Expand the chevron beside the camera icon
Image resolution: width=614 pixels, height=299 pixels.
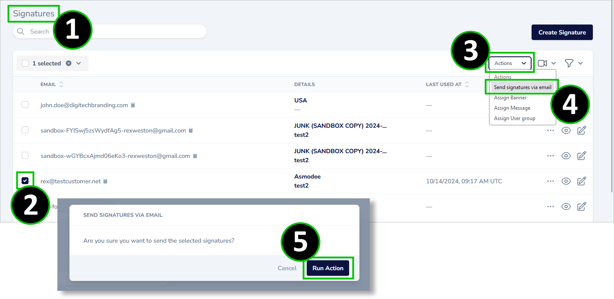(x=554, y=63)
